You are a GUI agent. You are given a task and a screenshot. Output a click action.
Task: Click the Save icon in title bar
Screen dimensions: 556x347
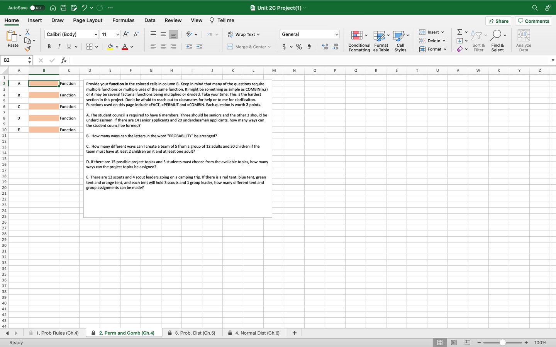(x=63, y=8)
